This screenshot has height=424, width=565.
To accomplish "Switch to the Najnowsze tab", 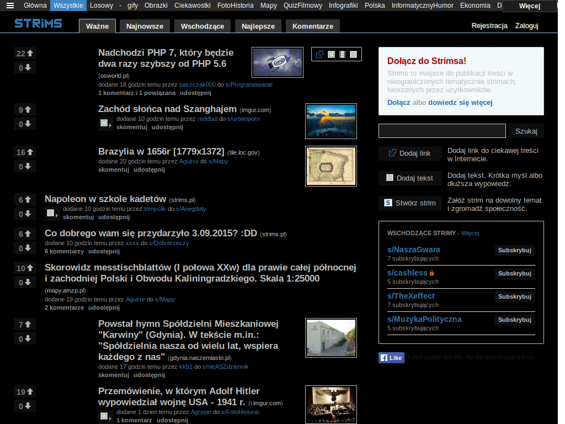I will point(145,26).
